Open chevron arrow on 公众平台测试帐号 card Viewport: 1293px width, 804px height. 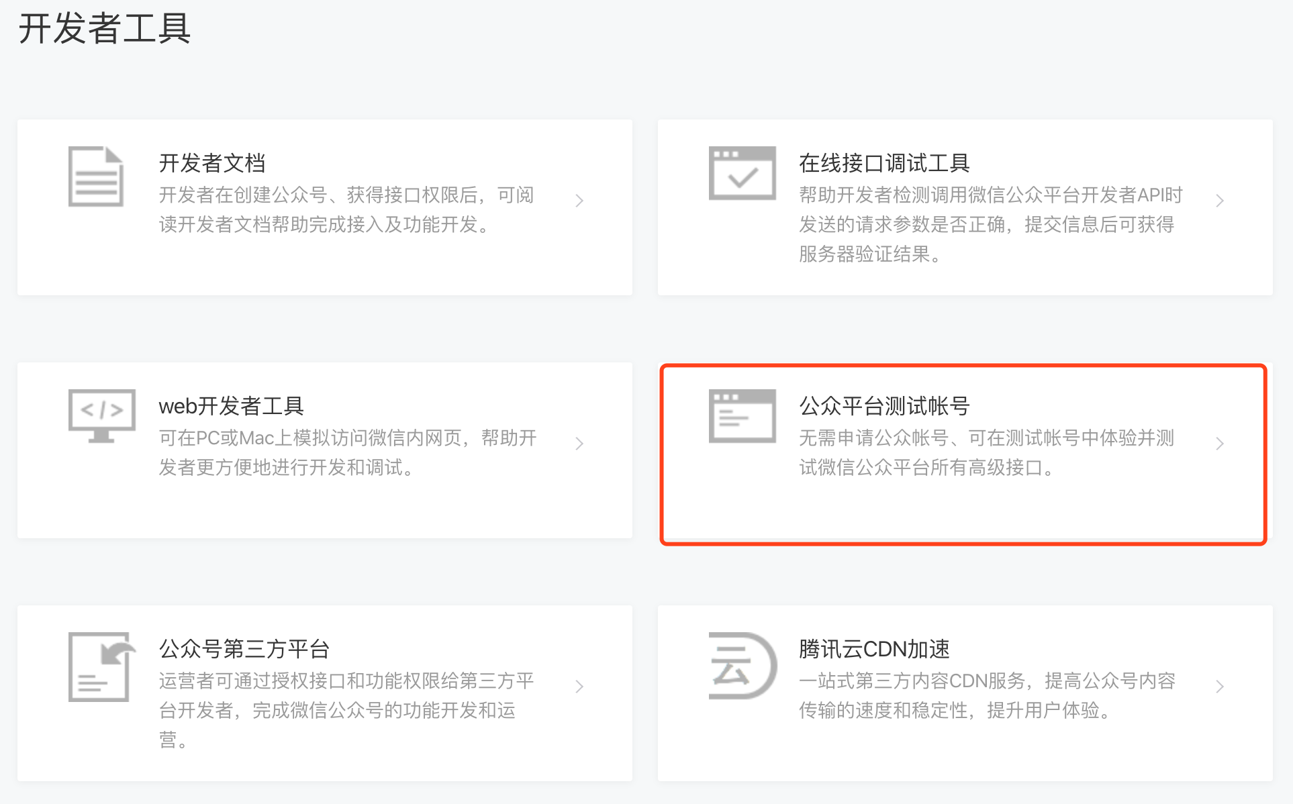click(1220, 444)
